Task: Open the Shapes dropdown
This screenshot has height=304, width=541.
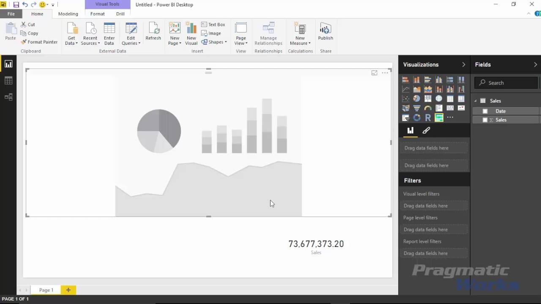Action: pyautogui.click(x=214, y=42)
